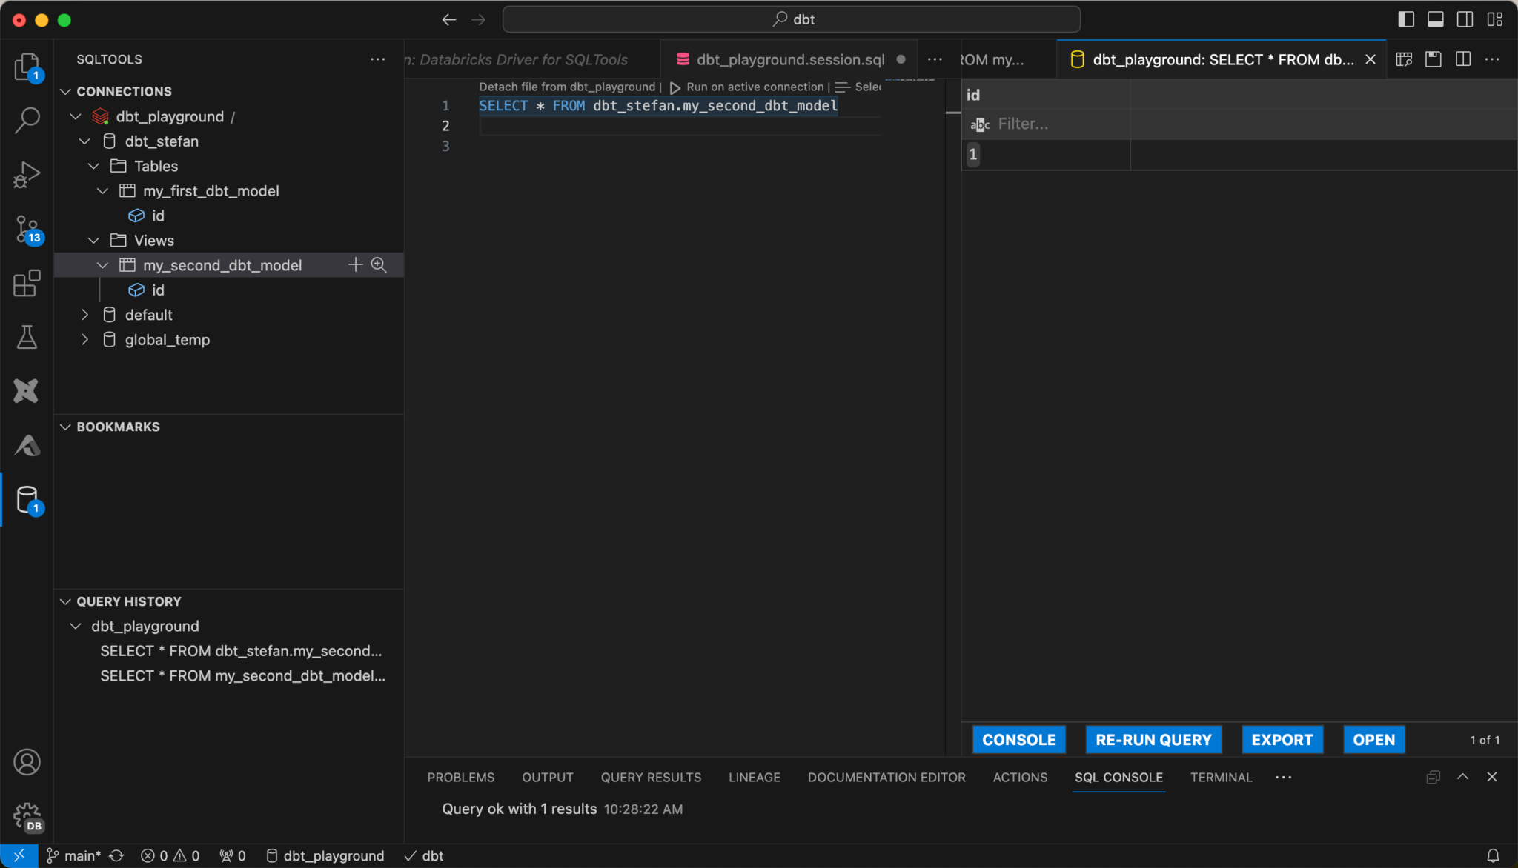Toggle the secondary side bar layout icon
The width and height of the screenshot is (1518, 868).
coord(1465,19)
